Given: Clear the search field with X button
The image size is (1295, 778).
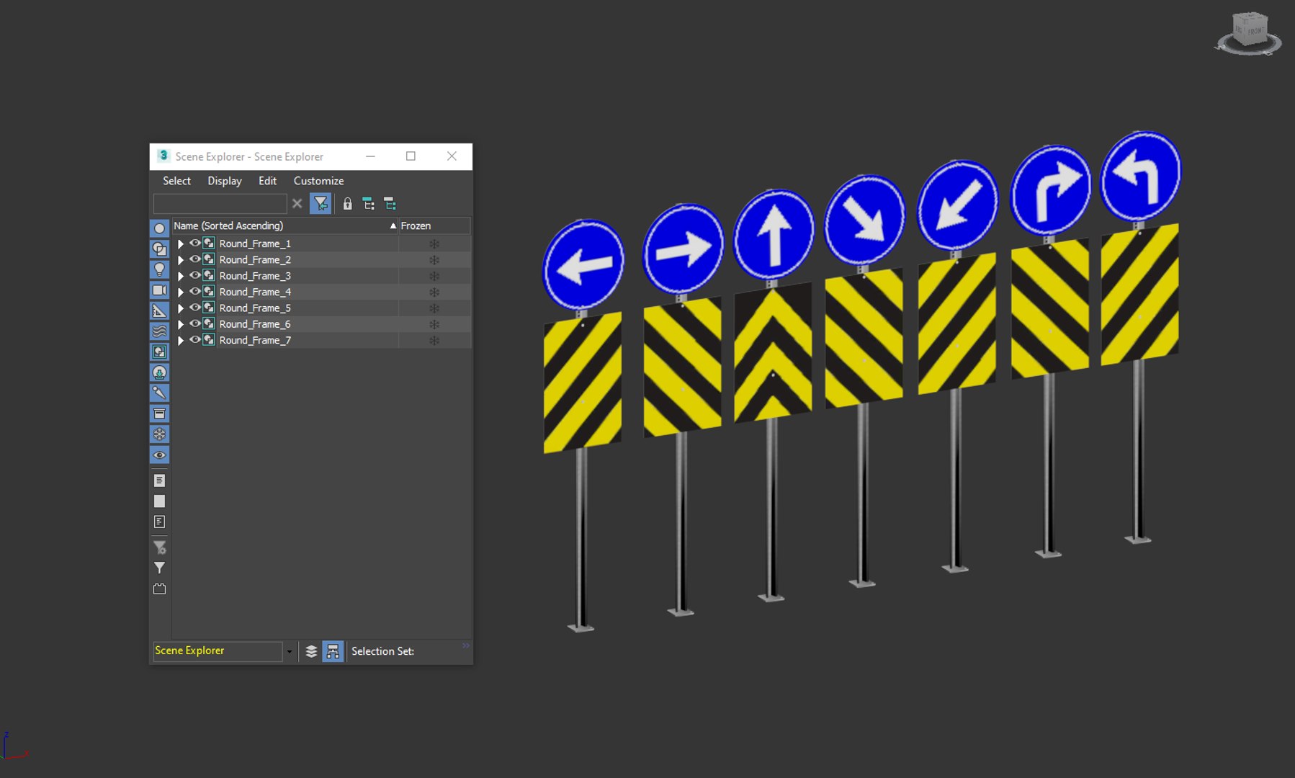Looking at the screenshot, I should 297,204.
